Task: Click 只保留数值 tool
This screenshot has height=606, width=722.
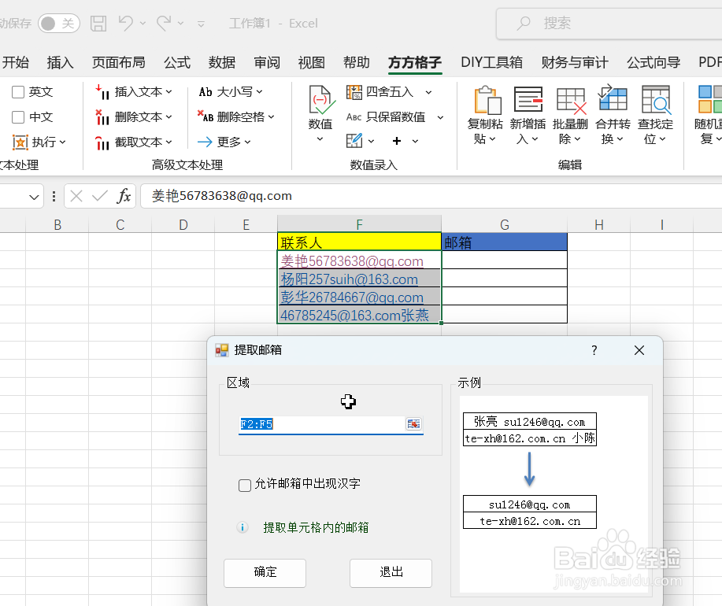Action: 386,117
